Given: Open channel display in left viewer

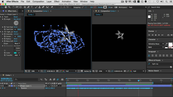Looking at the screenshot, I should (63, 71).
